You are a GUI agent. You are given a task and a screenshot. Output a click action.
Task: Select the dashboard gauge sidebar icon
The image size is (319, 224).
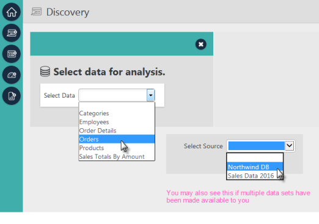click(12, 75)
